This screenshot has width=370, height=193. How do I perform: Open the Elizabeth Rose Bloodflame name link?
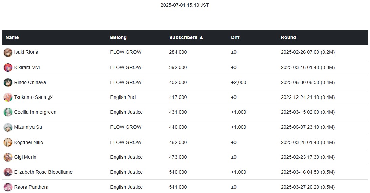(43, 172)
